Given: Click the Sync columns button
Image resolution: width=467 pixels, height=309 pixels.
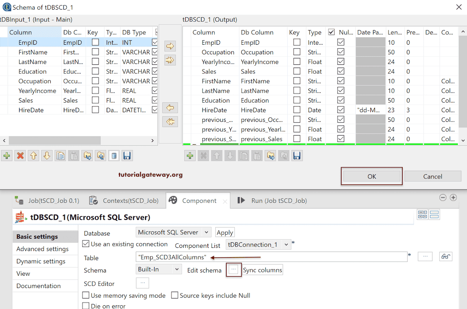Looking at the screenshot, I should pos(262,270).
